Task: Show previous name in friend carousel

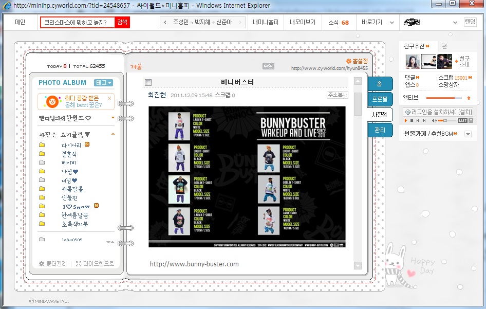Action: (165, 22)
